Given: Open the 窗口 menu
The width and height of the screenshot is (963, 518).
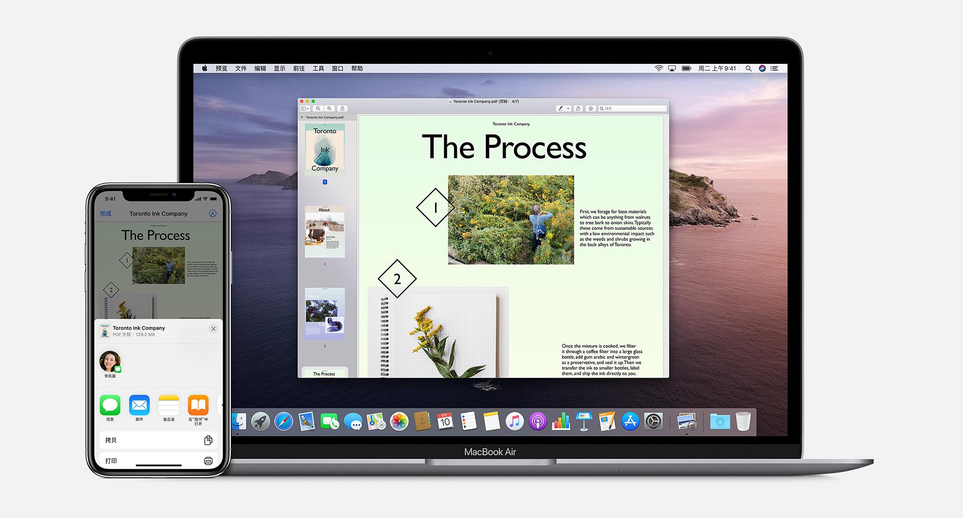Looking at the screenshot, I should [x=338, y=68].
